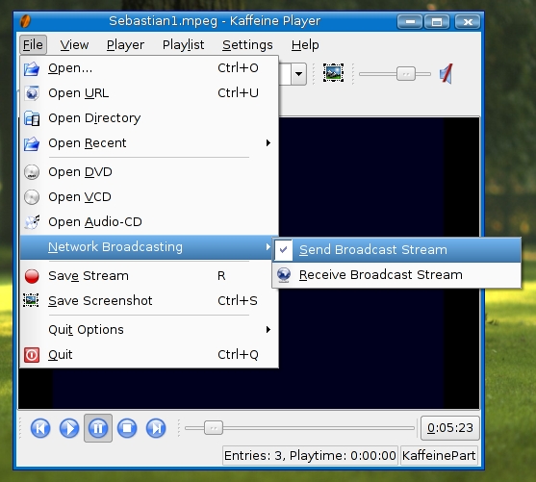Pause the video with Pause button
The image size is (536, 482).
[x=98, y=428]
